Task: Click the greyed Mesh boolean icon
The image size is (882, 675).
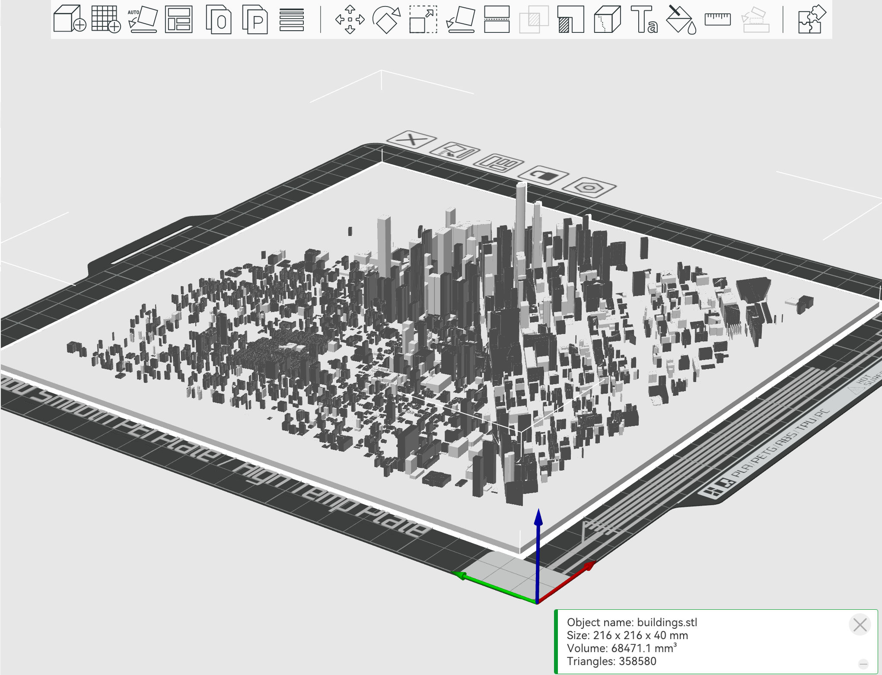Action: click(534, 19)
